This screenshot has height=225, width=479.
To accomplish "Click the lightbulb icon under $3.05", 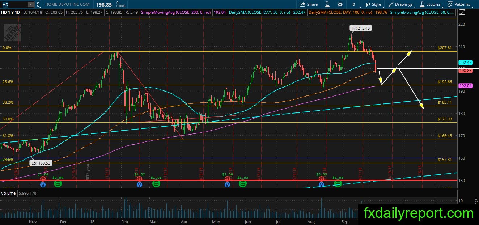I will tap(322, 184).
